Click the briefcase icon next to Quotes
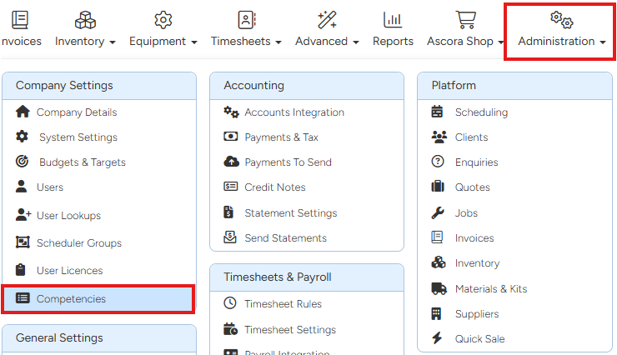The height and width of the screenshot is (355, 617). (x=438, y=187)
